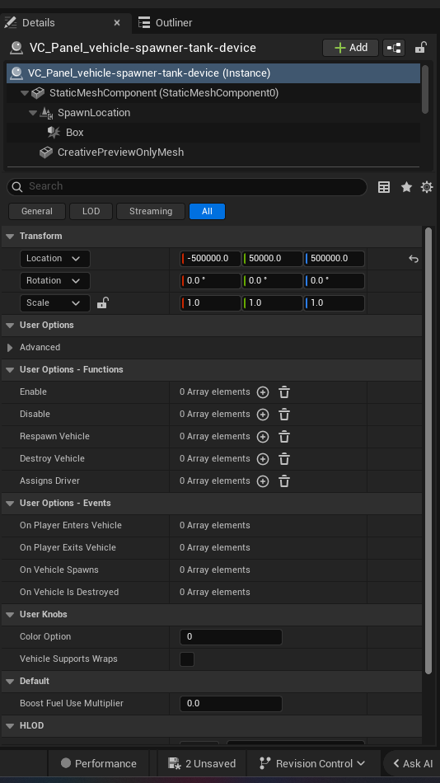
Task: Click the SpawnLocation scene component icon
Action: [46, 113]
